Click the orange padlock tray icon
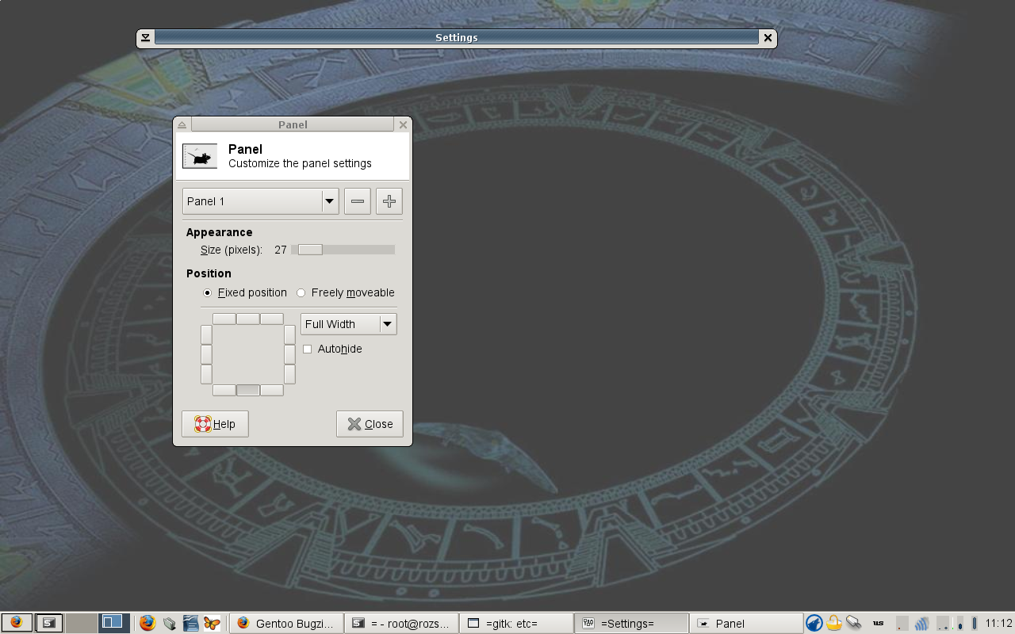 [x=834, y=624]
